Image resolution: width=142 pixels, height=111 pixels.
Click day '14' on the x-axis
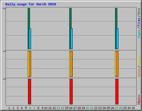click(x=62, y=108)
